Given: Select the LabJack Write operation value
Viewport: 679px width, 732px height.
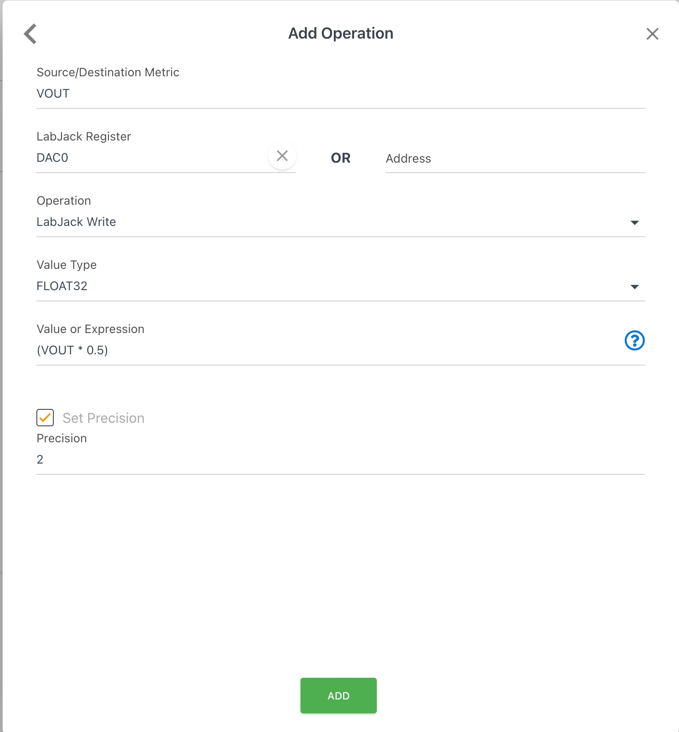Looking at the screenshot, I should [76, 222].
